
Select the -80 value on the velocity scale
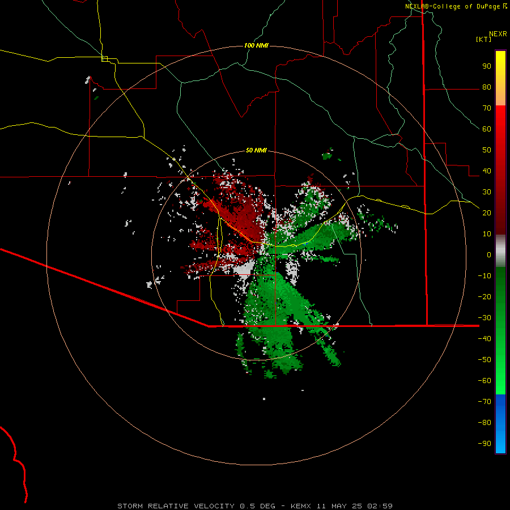[x=484, y=423]
